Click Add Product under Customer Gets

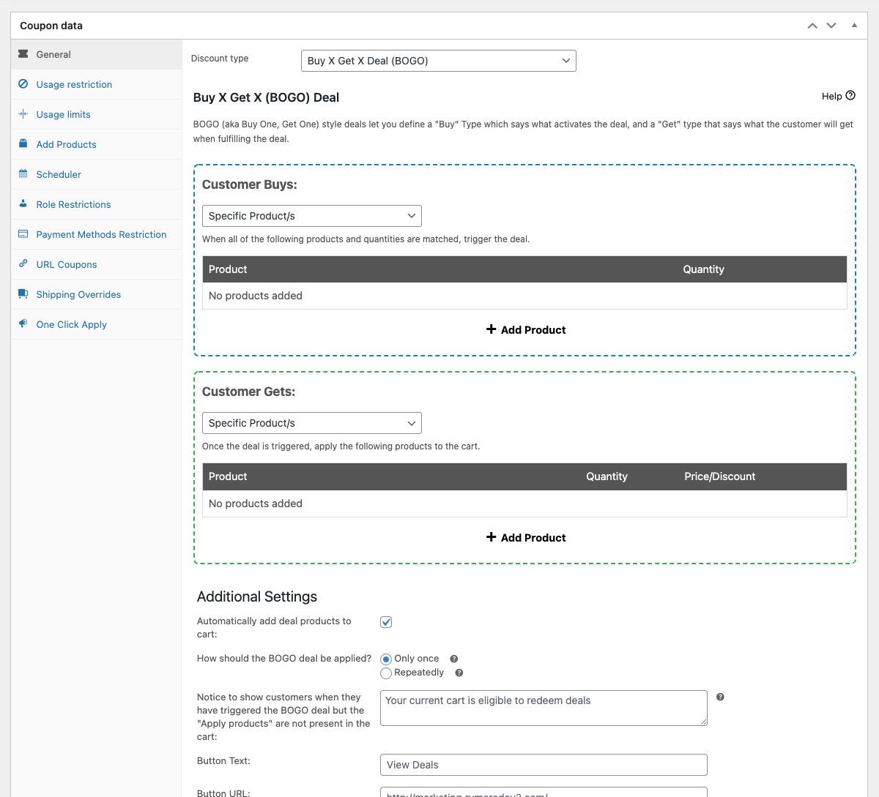pyautogui.click(x=526, y=538)
